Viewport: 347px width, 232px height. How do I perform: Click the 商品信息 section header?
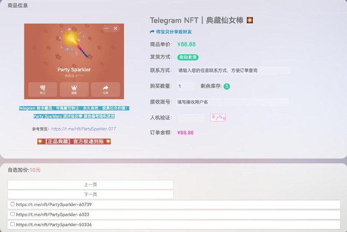click(18, 6)
